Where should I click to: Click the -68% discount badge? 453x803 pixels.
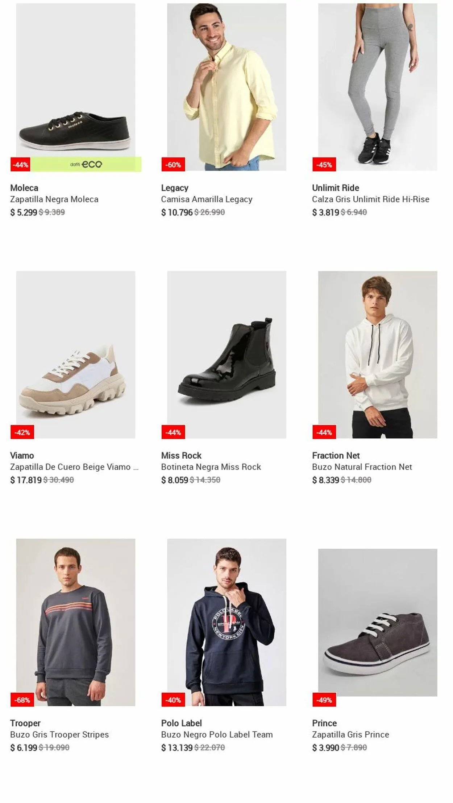click(22, 700)
